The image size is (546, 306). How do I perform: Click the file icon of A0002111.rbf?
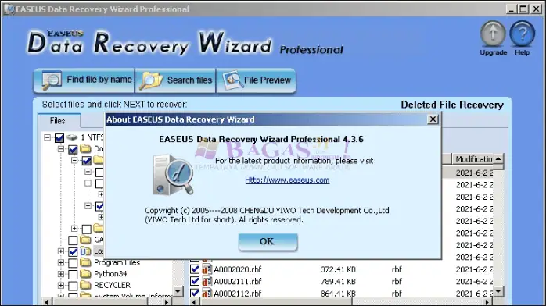pos(207,281)
